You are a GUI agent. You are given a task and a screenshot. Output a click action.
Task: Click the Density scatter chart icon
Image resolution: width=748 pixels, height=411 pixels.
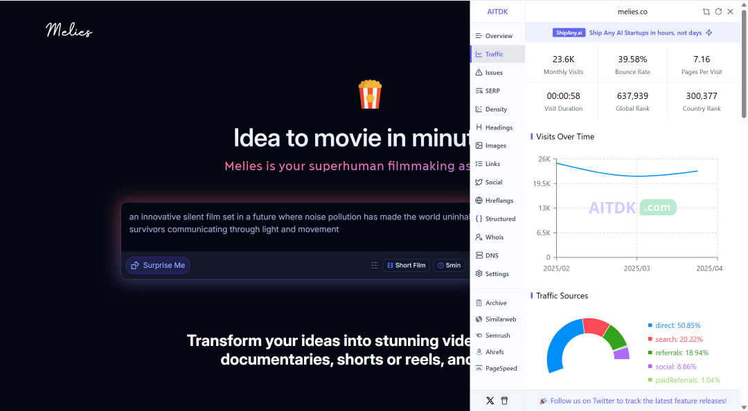[479, 109]
